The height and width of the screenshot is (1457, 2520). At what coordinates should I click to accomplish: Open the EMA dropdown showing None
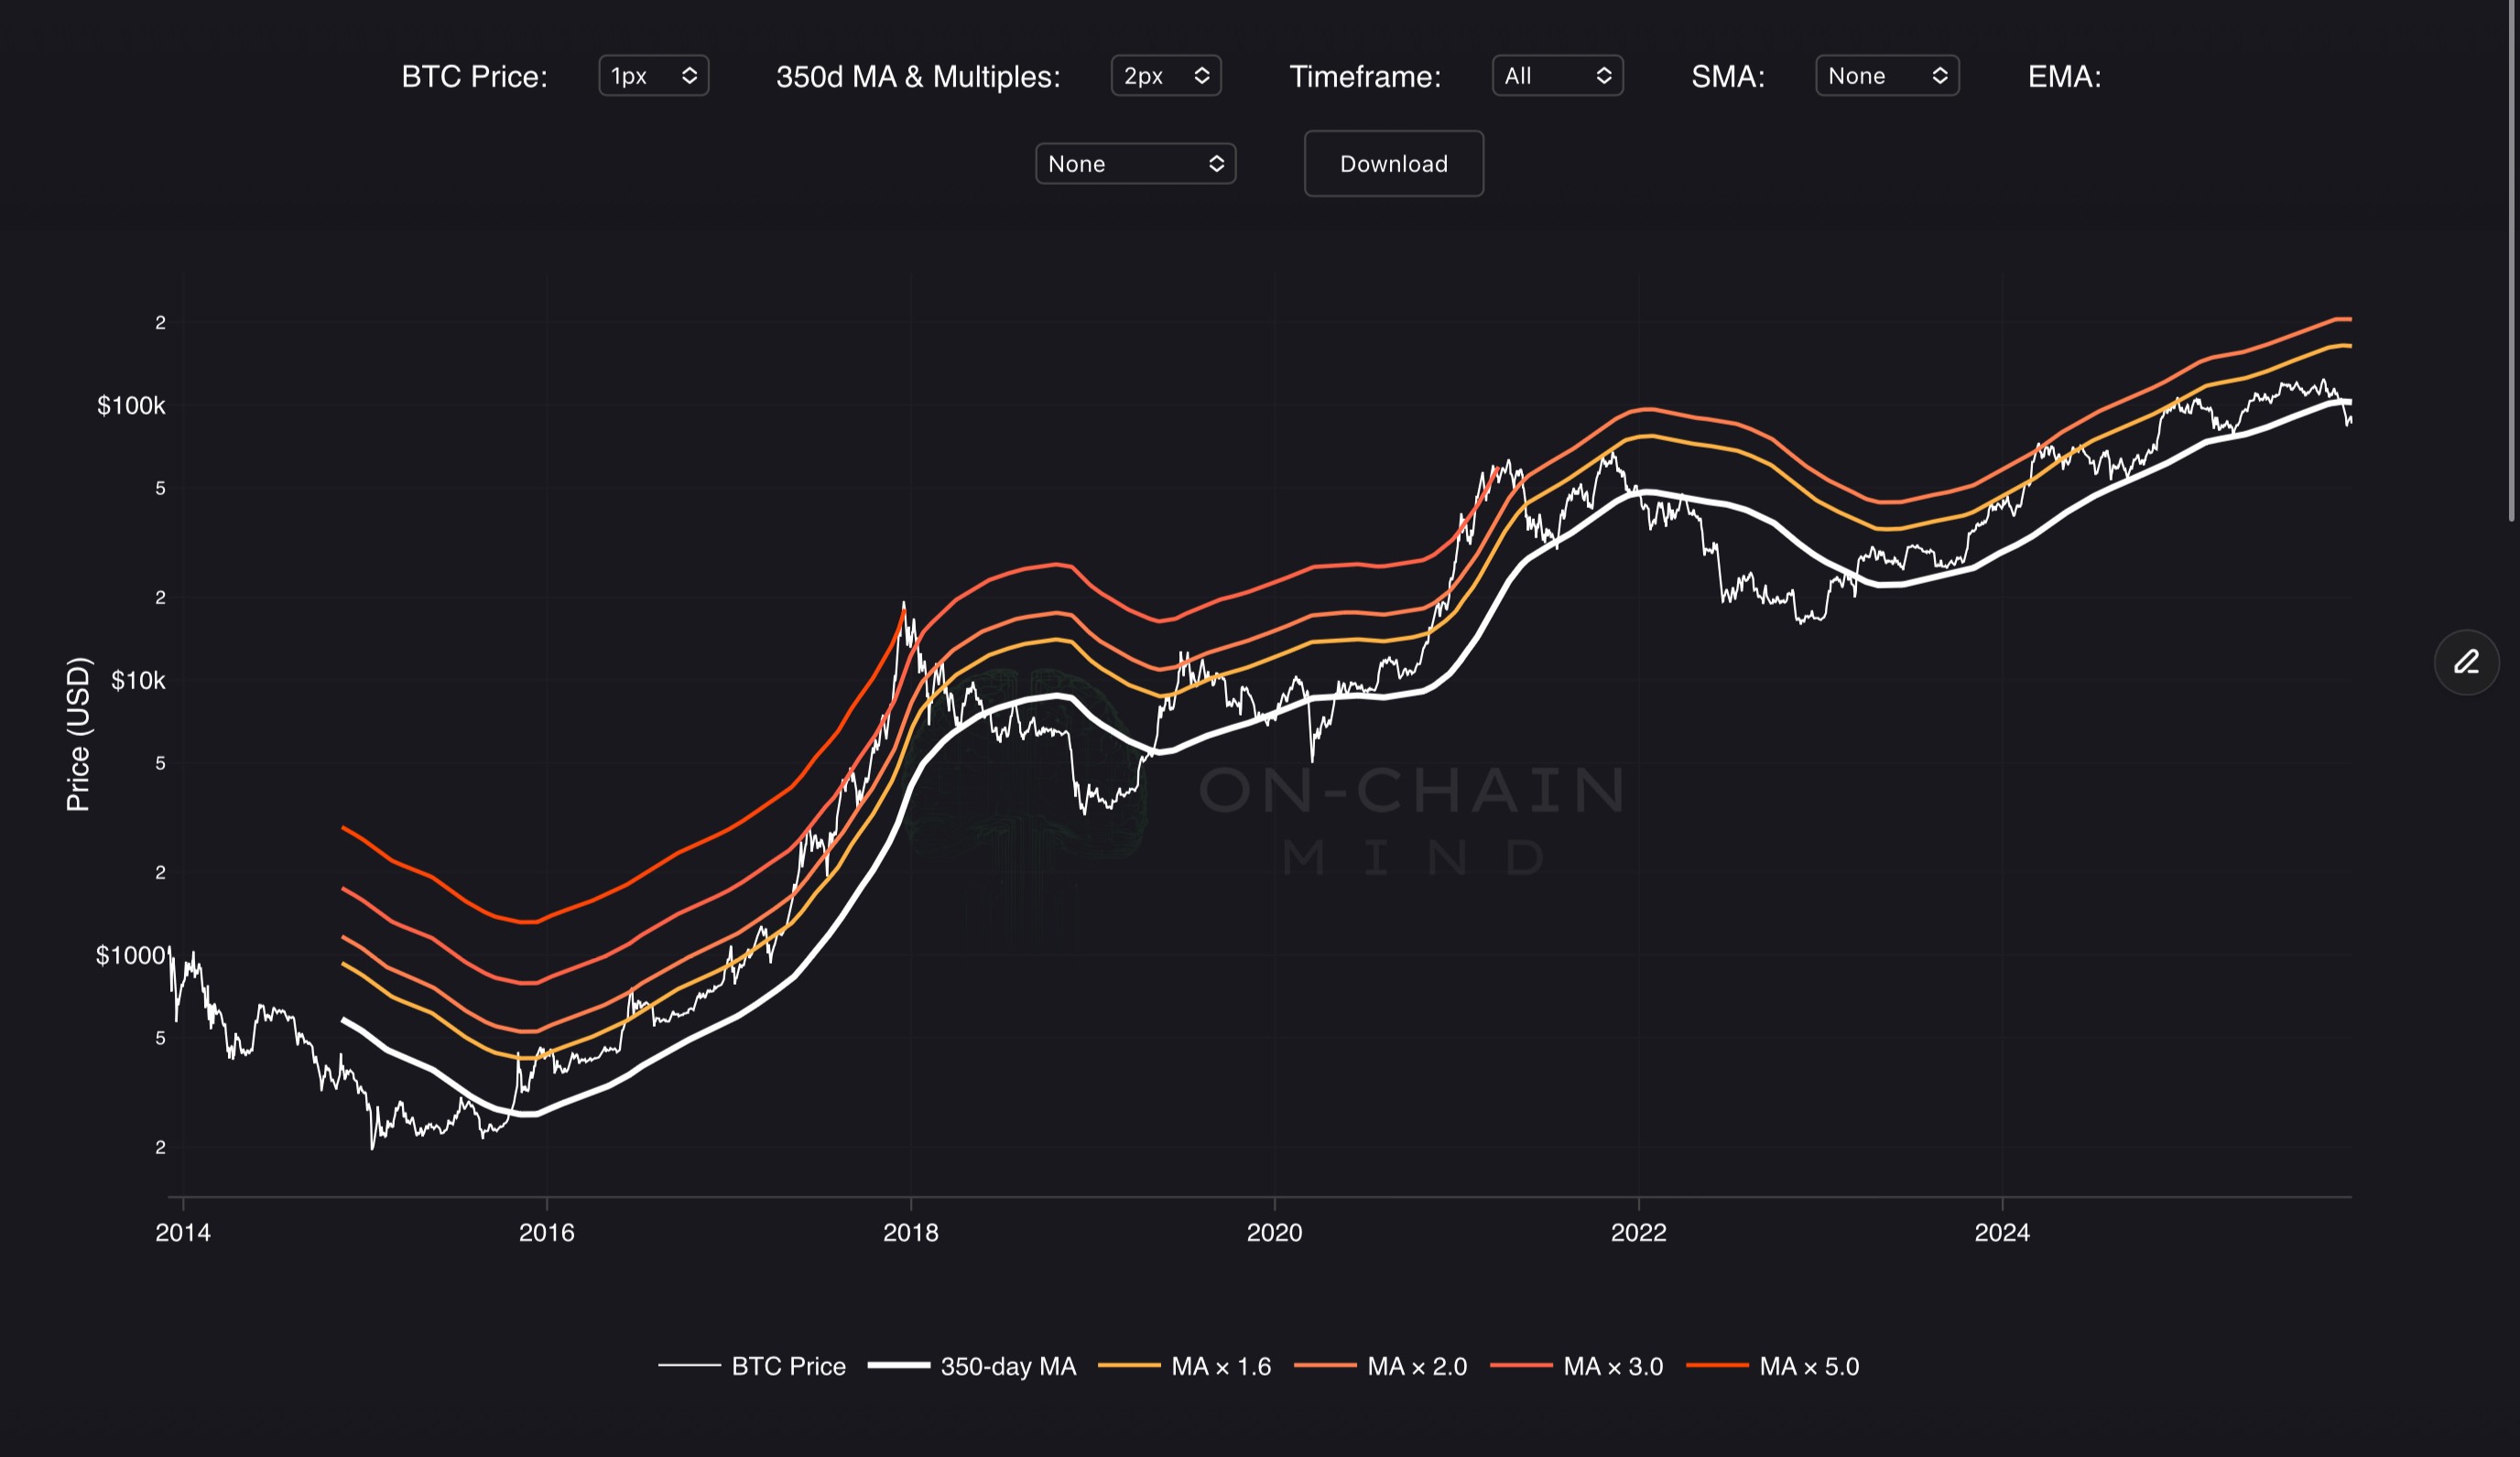point(1135,164)
